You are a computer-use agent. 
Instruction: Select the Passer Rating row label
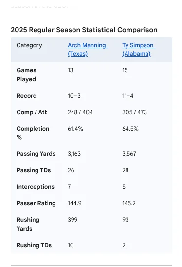(36, 203)
